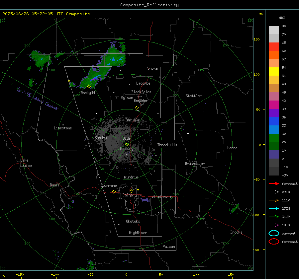
Task: Click the Didsbury label
Action: click(x=125, y=149)
